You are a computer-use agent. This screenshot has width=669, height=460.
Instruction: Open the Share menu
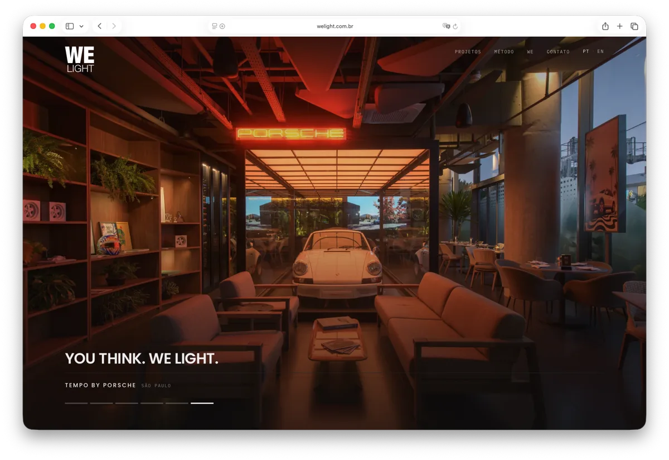point(605,26)
